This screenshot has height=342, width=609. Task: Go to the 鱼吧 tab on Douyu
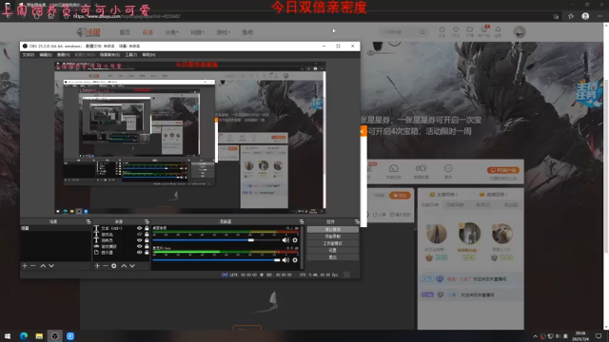[247, 32]
